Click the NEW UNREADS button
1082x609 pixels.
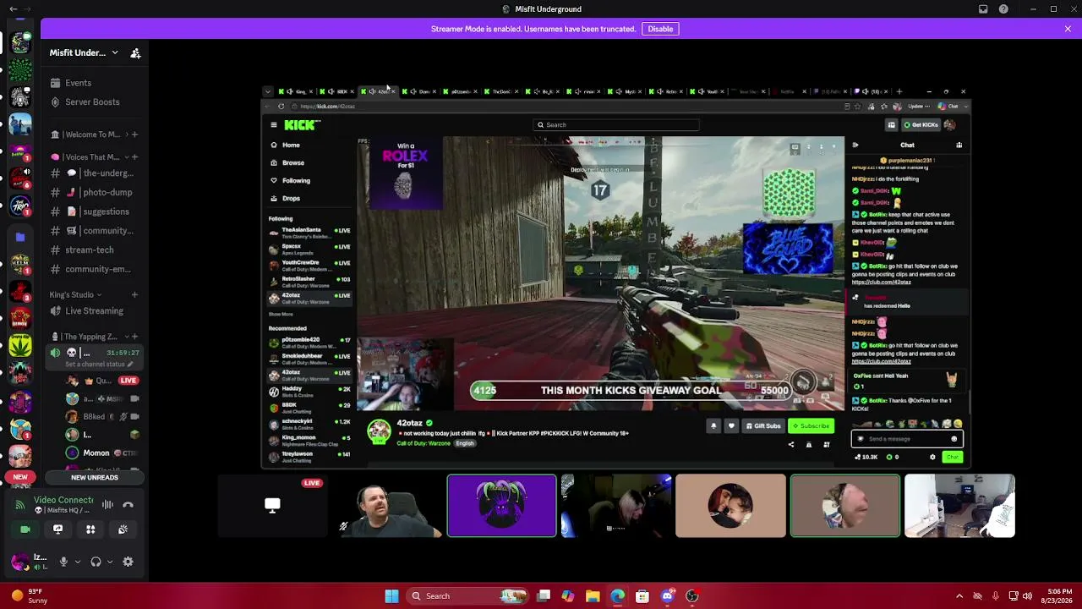point(95,478)
